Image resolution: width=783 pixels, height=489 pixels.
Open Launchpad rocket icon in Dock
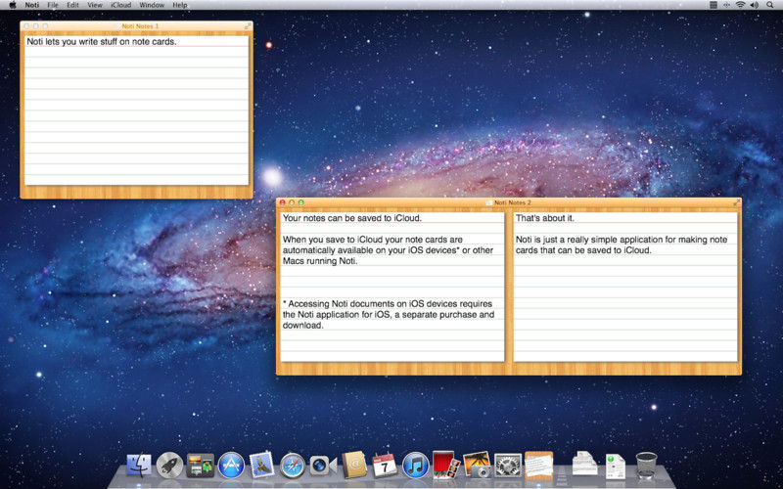pyautogui.click(x=169, y=466)
